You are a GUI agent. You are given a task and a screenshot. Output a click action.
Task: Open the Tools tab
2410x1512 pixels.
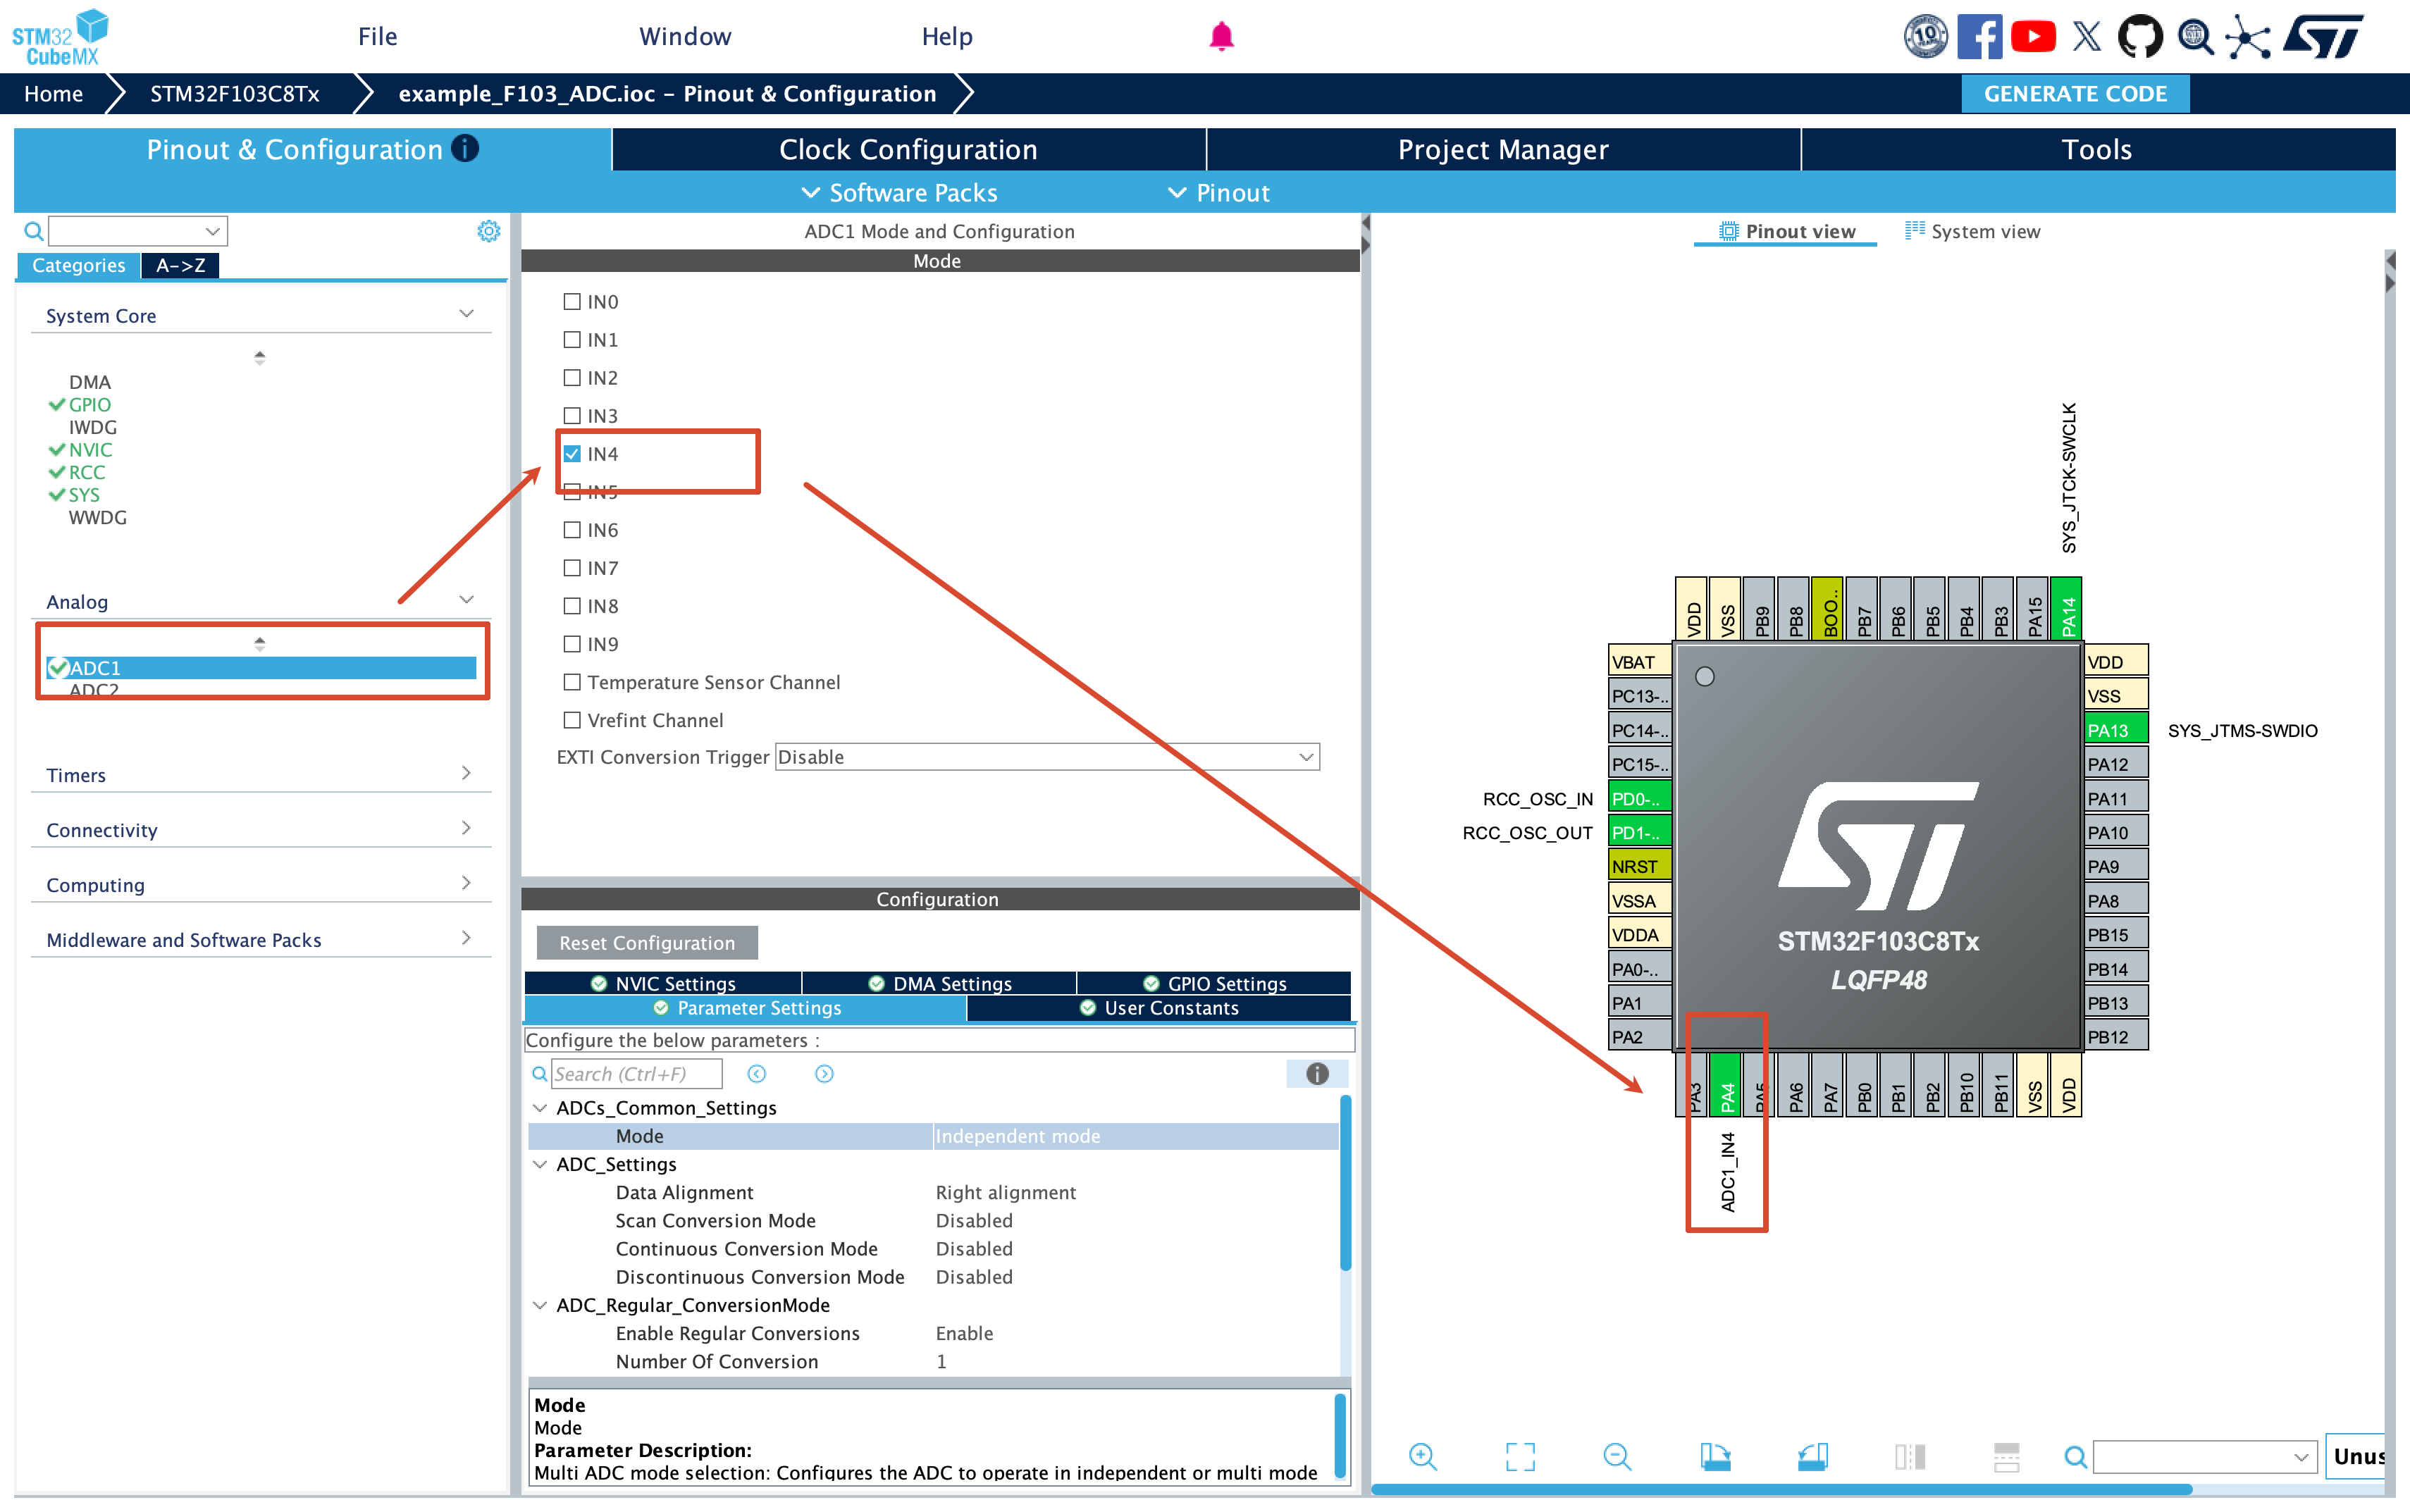pyautogui.click(x=2097, y=149)
